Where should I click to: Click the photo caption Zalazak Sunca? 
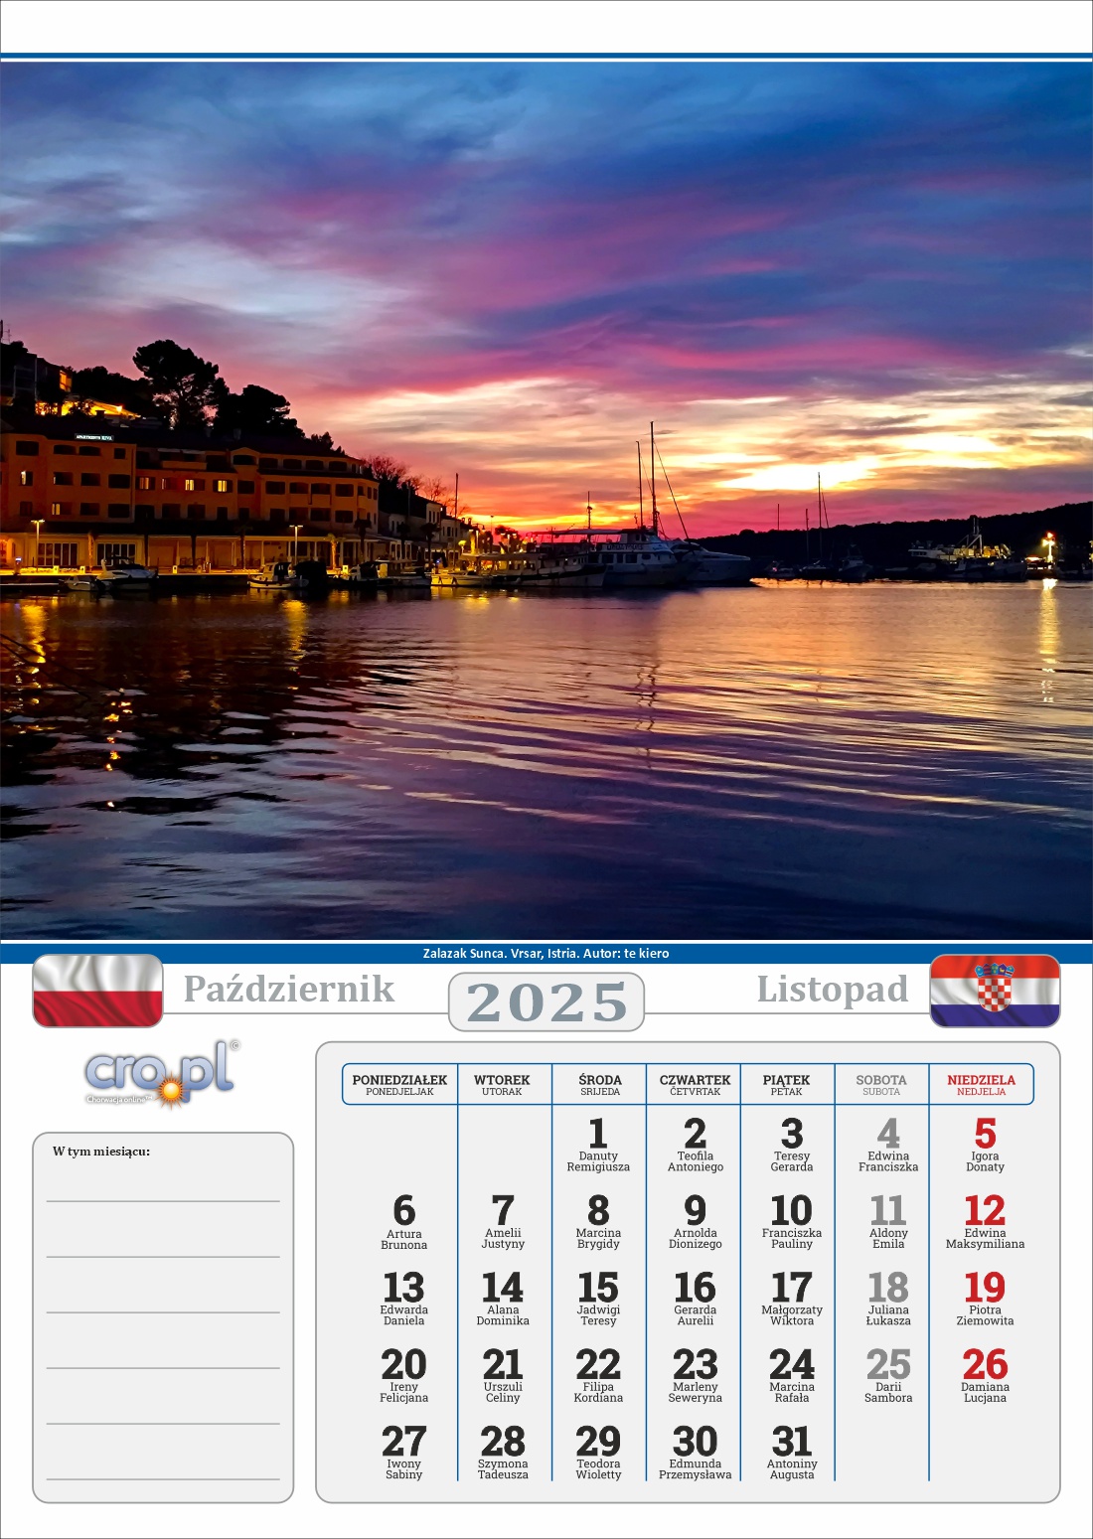[x=546, y=953]
